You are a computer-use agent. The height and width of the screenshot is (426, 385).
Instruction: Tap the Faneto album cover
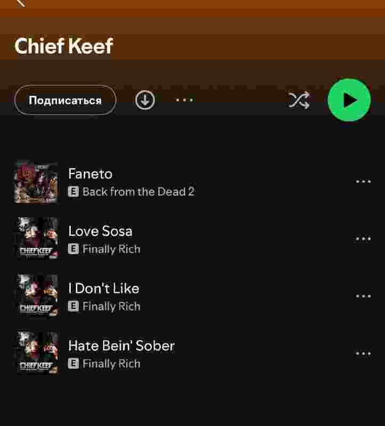pyautogui.click(x=36, y=182)
